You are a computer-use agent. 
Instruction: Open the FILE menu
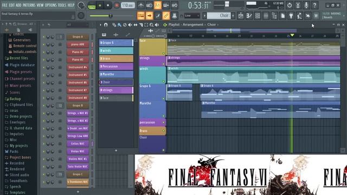(x=4, y=5)
